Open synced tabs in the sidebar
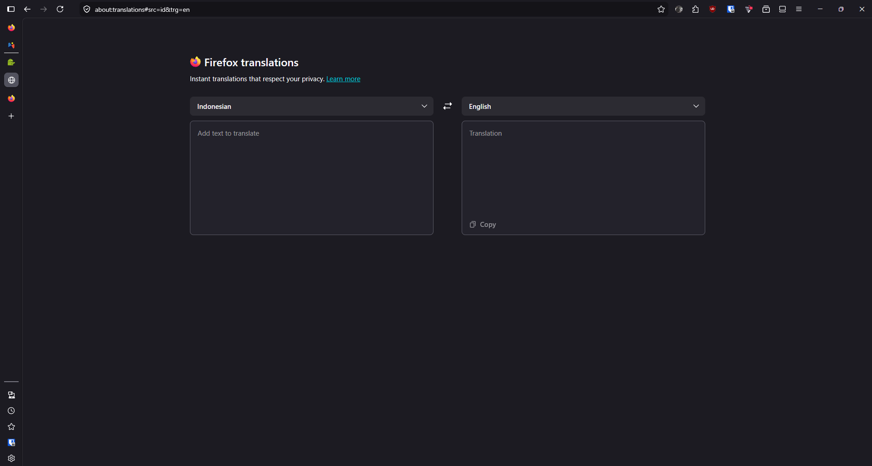This screenshot has height=466, width=872. pos(11,395)
